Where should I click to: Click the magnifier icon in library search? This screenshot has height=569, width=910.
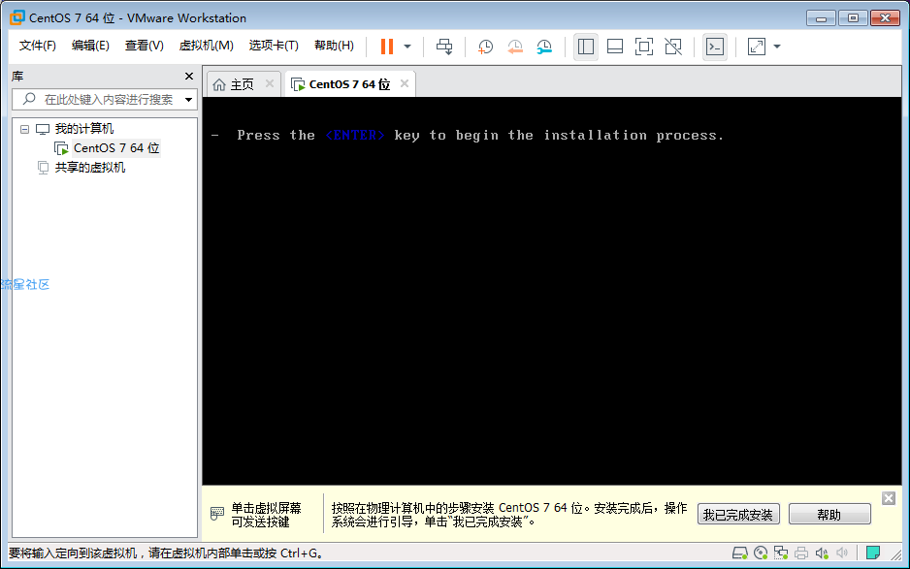coord(29,99)
